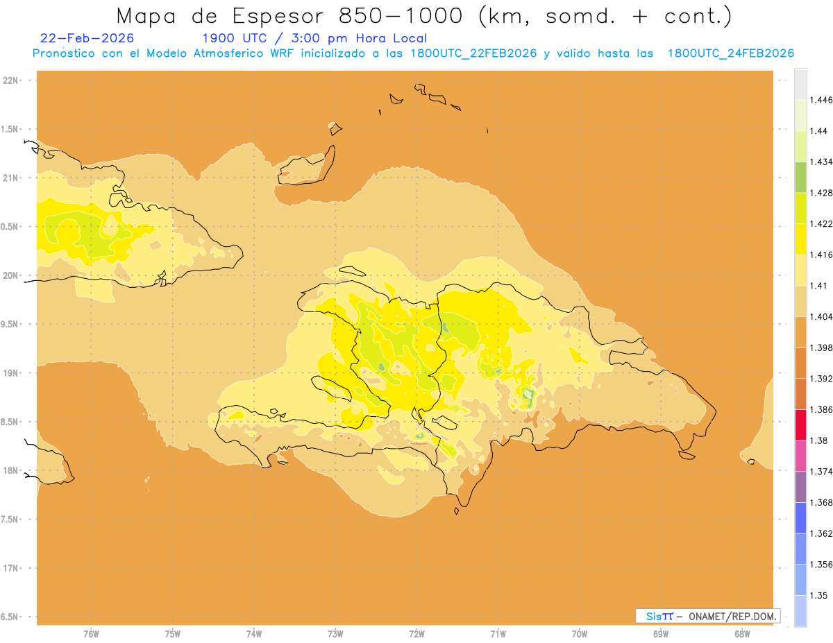Screen dimensions: 833x643
Task: Click the red legend swatch between 1.38 and 1.386
Action: [800, 425]
